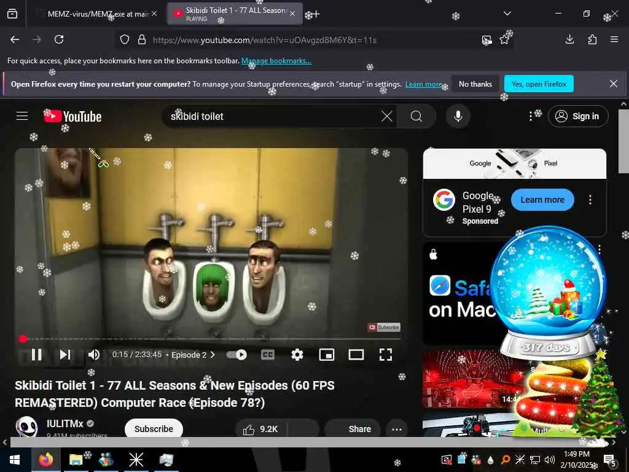Screen dimensions: 629x472
Task: Click the vertical page scrollbar thumb
Action: coord(623,141)
